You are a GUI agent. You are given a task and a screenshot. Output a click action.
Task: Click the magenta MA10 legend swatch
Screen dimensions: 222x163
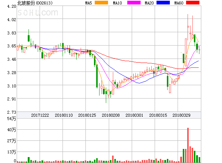134,3
